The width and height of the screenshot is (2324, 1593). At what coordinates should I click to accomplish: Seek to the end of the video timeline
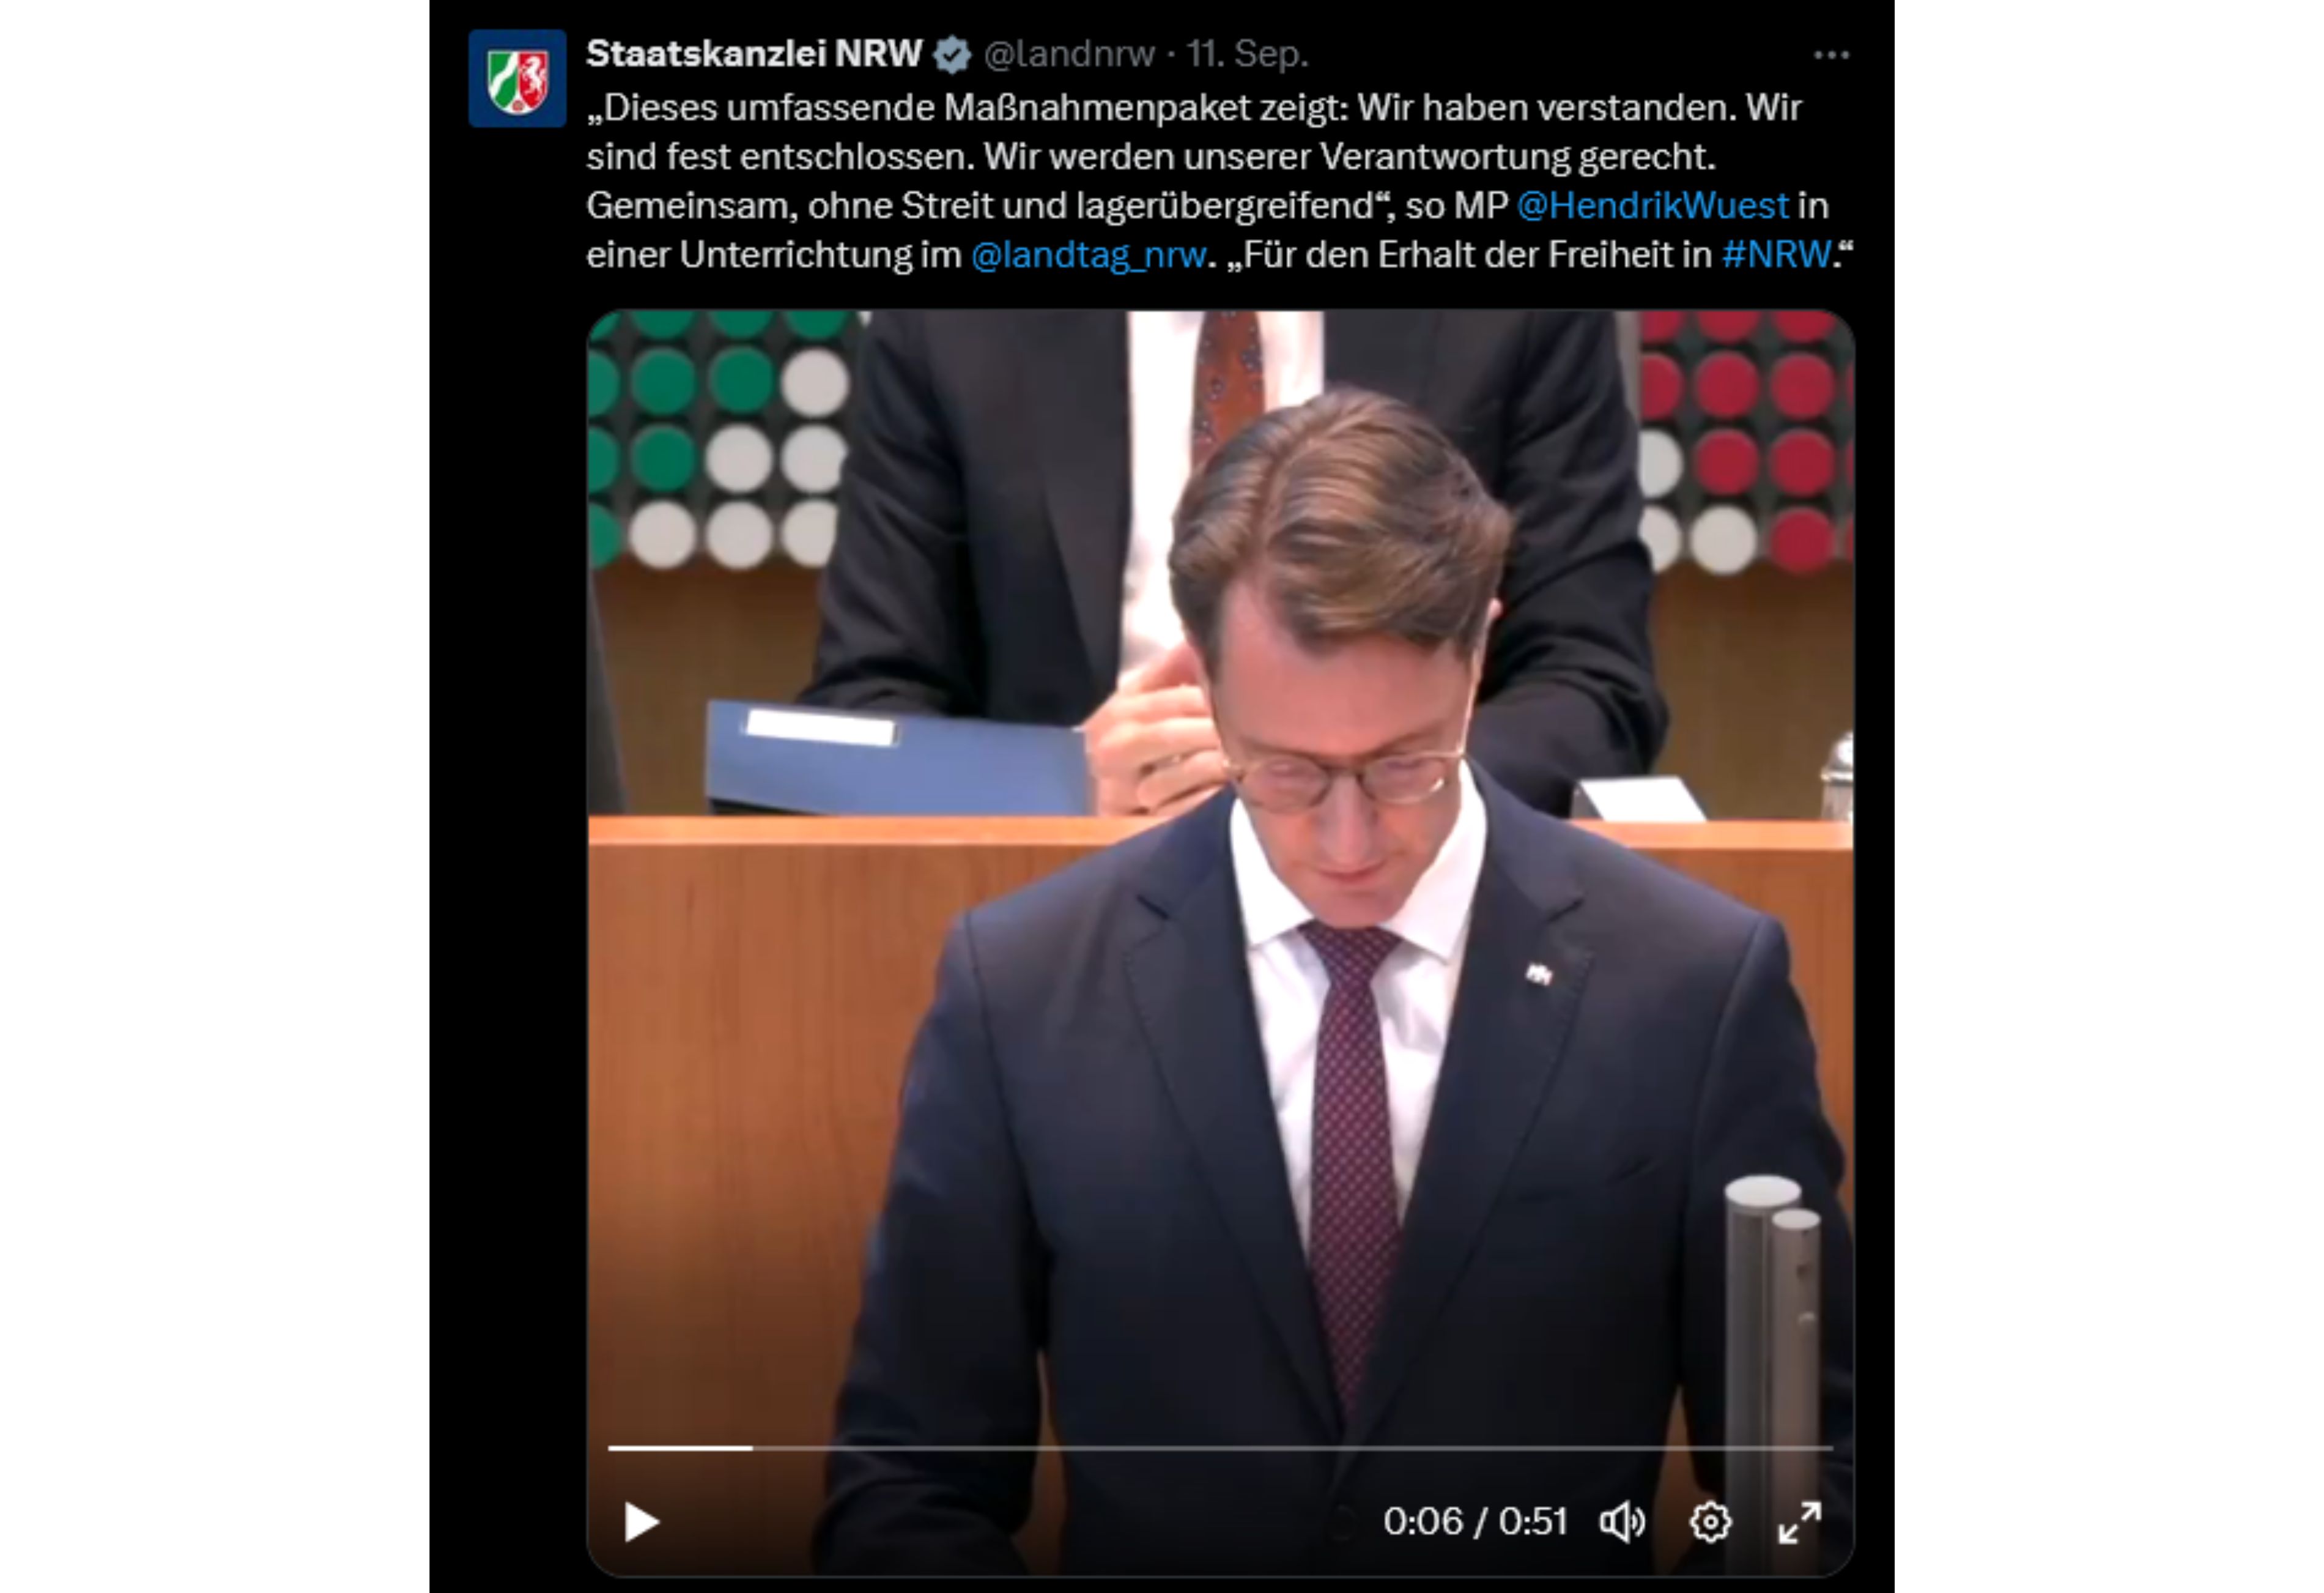click(x=1830, y=1447)
